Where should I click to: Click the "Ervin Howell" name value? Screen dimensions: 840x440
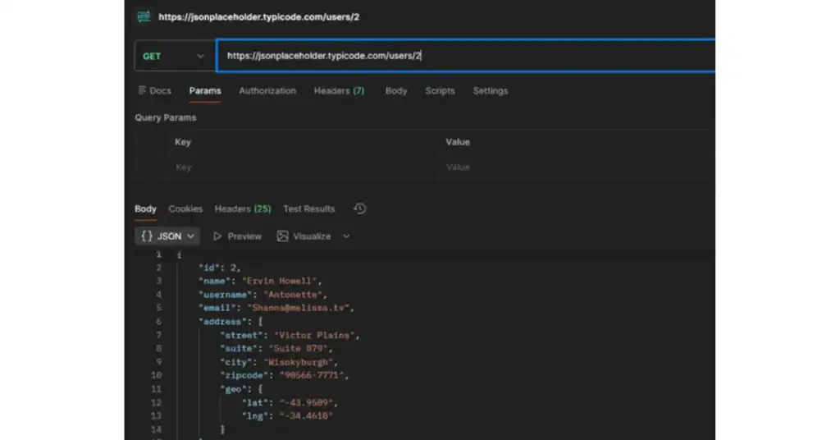pyautogui.click(x=280, y=281)
